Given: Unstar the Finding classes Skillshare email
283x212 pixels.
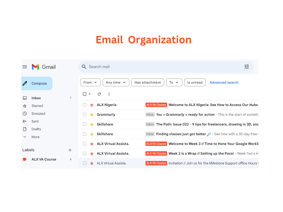Looking at the screenshot, I should 92,134.
